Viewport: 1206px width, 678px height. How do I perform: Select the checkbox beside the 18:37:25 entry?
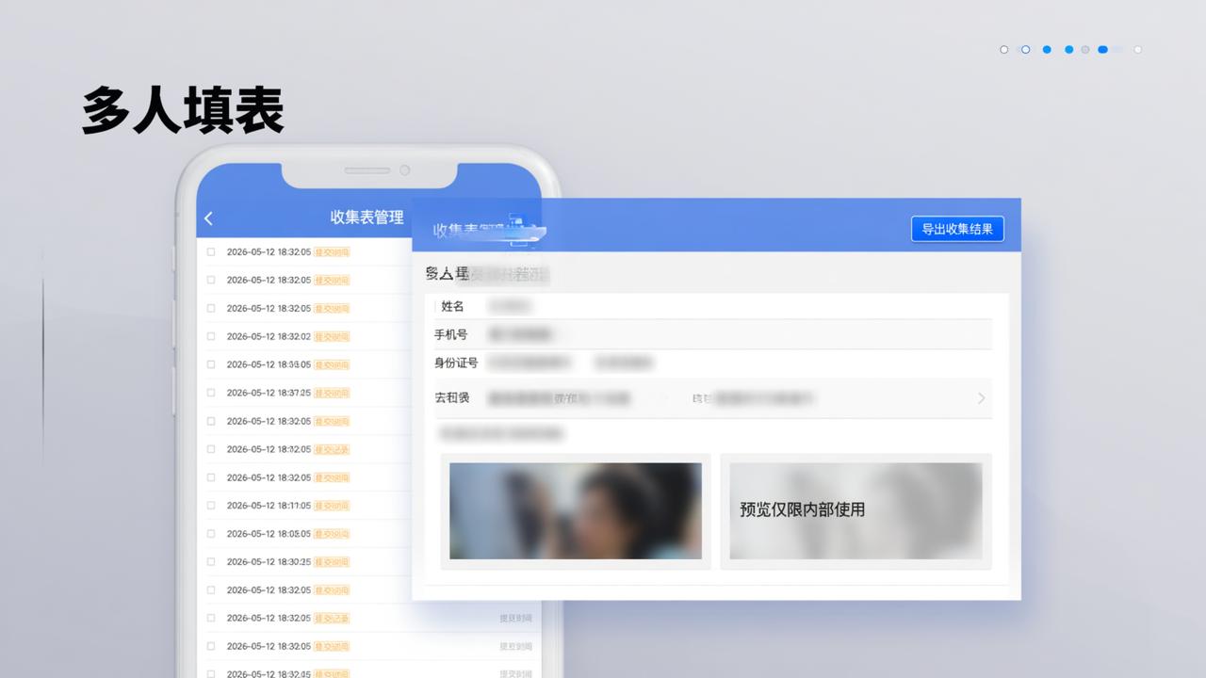point(211,393)
